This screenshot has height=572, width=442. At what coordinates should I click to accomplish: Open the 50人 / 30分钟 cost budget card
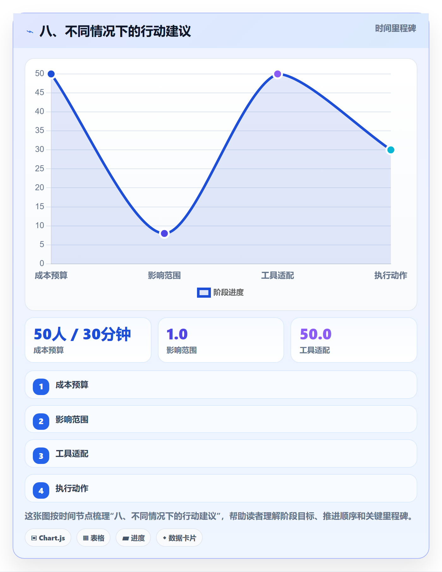point(88,340)
